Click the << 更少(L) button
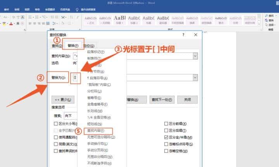This screenshot has width=279, height=167. 63,100
